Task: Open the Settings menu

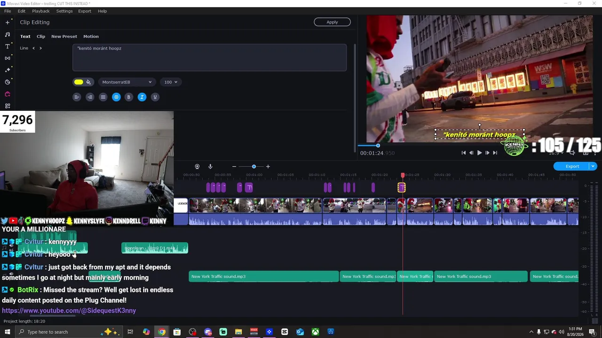Action: (x=64, y=11)
